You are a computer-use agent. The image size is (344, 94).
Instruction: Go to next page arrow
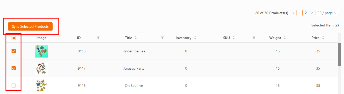[x=312, y=13]
